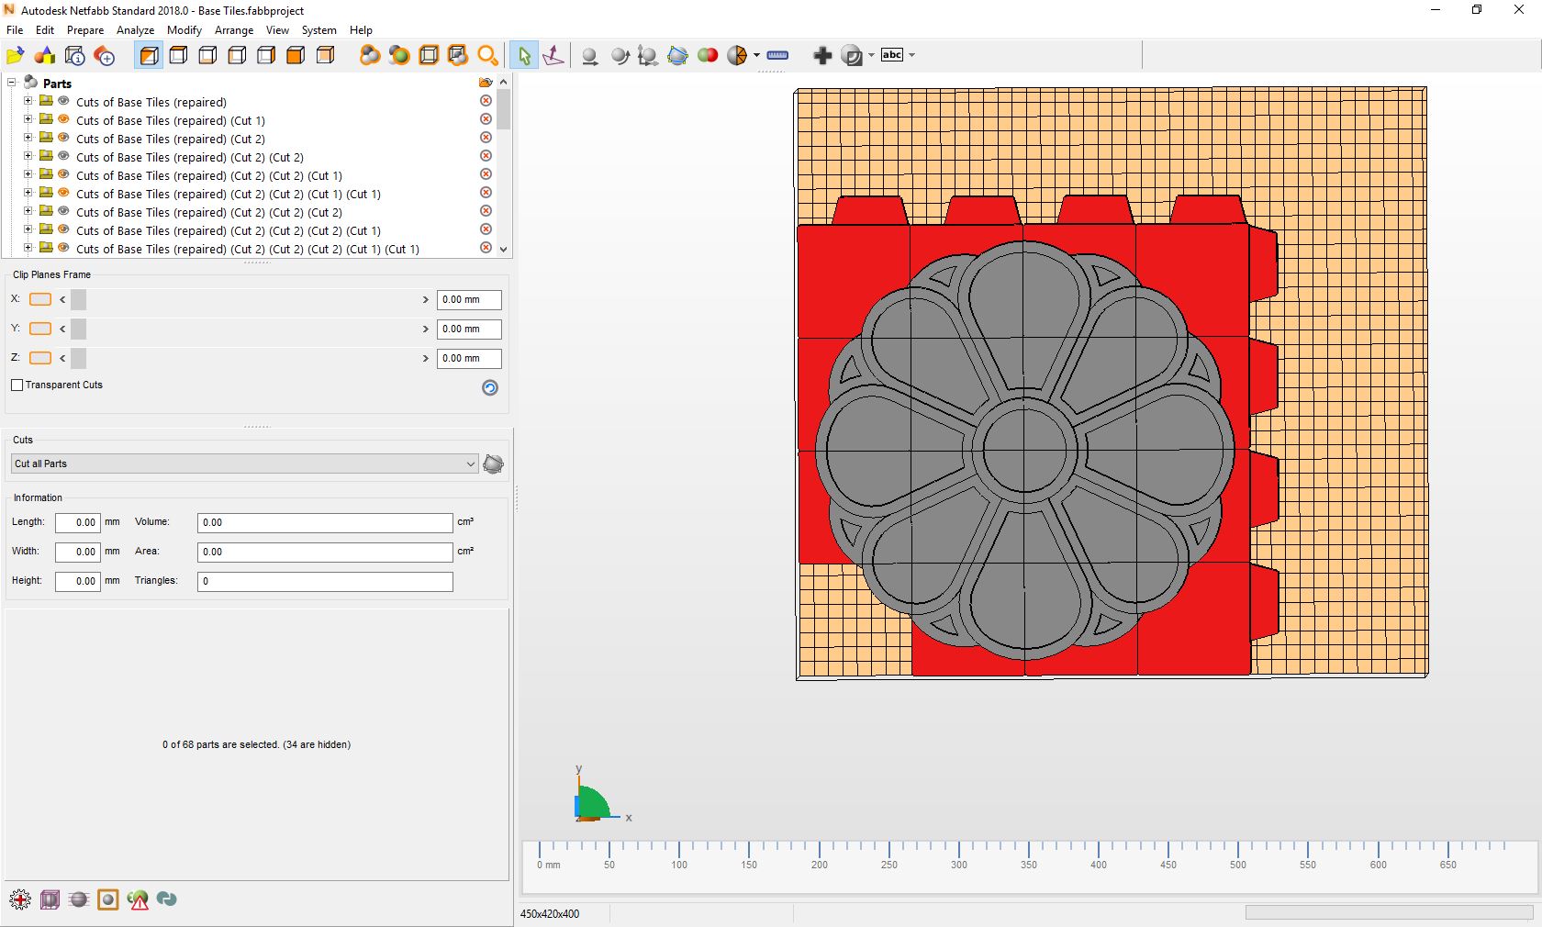Open the cutaway view tool with orange segments
This screenshot has height=927, width=1542.
click(738, 55)
